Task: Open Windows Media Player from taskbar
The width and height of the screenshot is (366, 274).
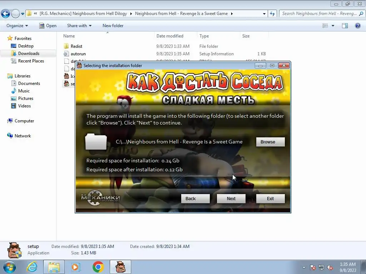Action: coord(75,267)
